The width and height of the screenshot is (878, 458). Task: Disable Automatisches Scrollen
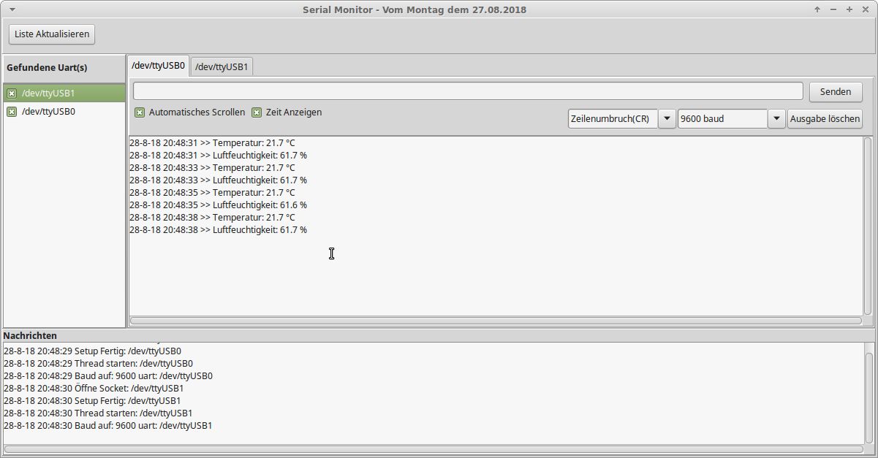point(140,112)
